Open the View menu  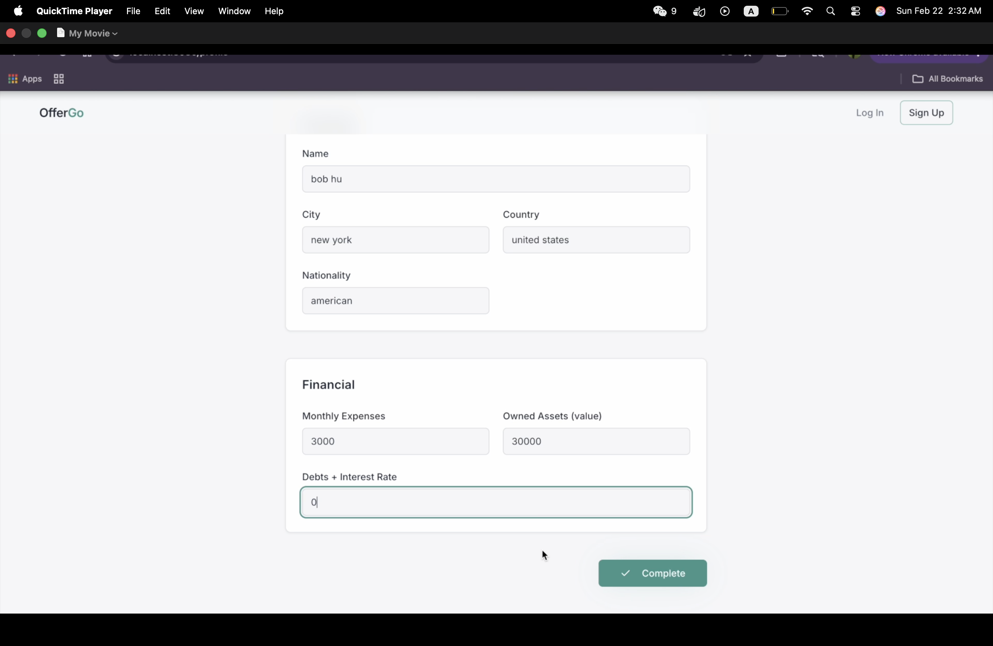tap(194, 11)
